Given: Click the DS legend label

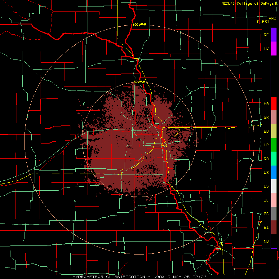Looking at the screenshot, I should tap(266, 186).
